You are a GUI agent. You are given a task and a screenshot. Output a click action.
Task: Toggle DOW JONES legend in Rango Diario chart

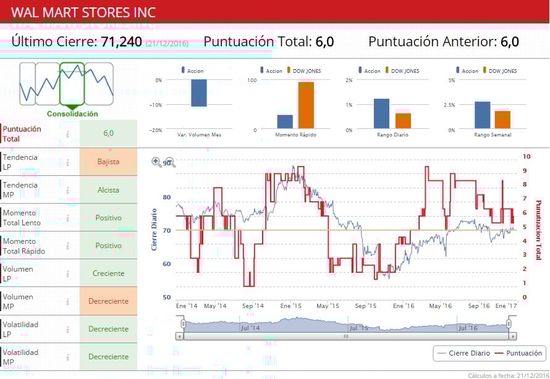tap(402, 70)
